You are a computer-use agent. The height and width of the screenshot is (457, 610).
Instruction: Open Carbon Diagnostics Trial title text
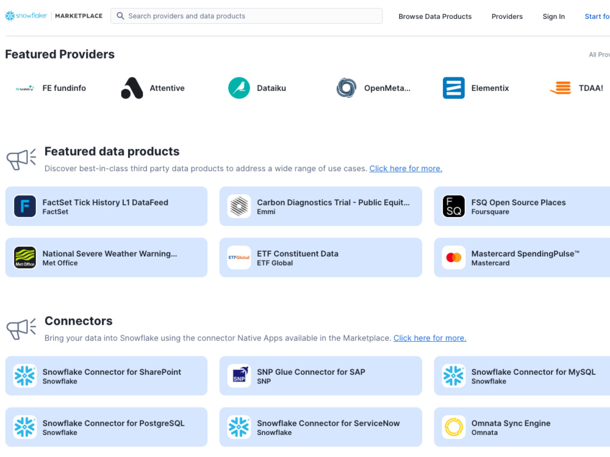tap(333, 202)
